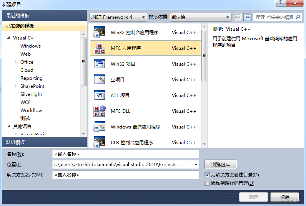Select the MFC DLL template name
The height and width of the screenshot is (206, 306).
(120, 111)
